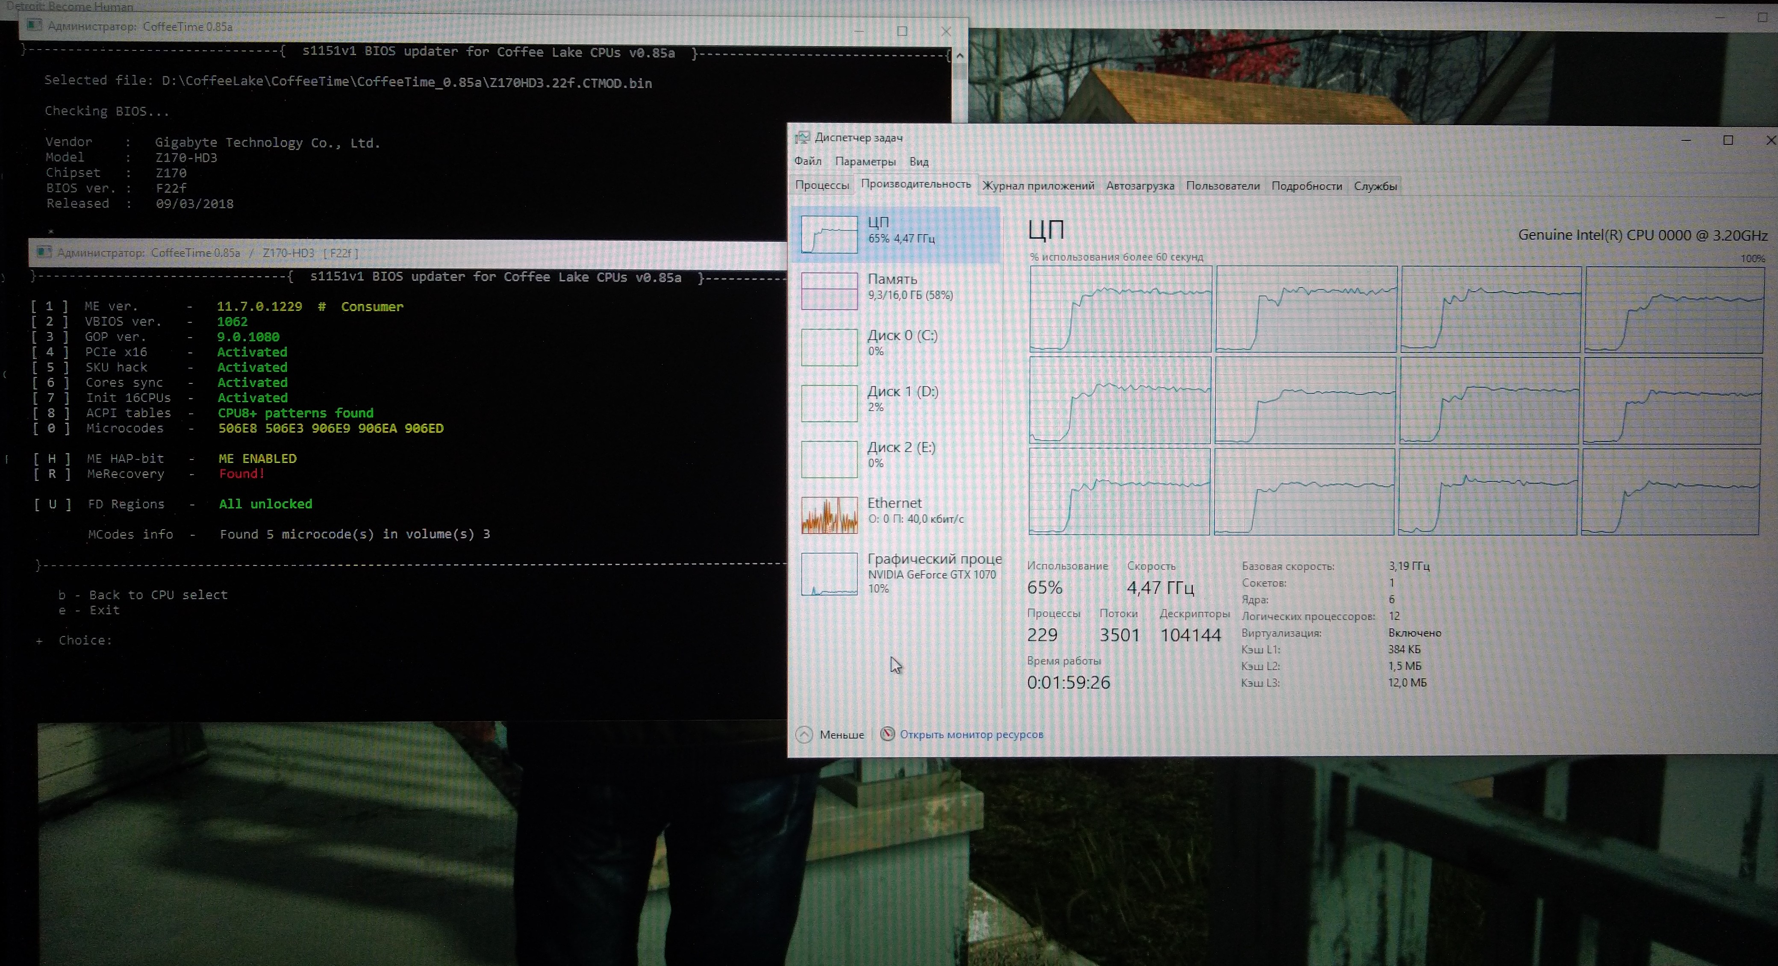This screenshot has width=1778, height=966.
Task: Open the Вид menu
Action: pyautogui.click(x=918, y=162)
